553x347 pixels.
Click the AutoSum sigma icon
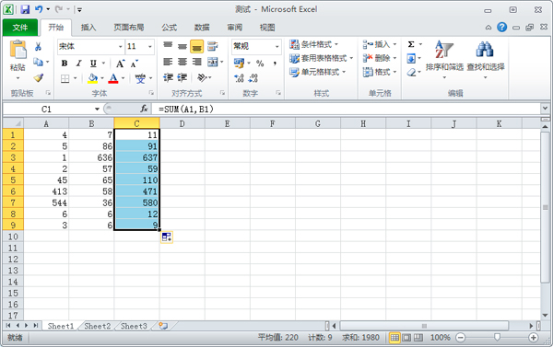click(411, 44)
